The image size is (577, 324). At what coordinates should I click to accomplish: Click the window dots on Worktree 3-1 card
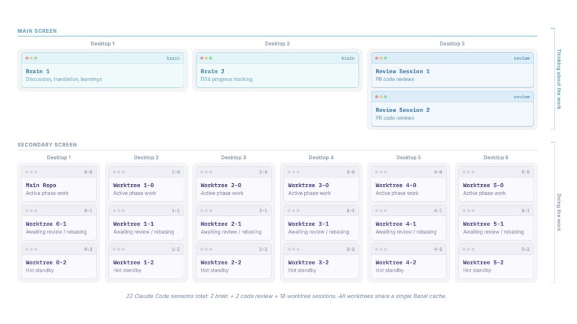(x=294, y=211)
